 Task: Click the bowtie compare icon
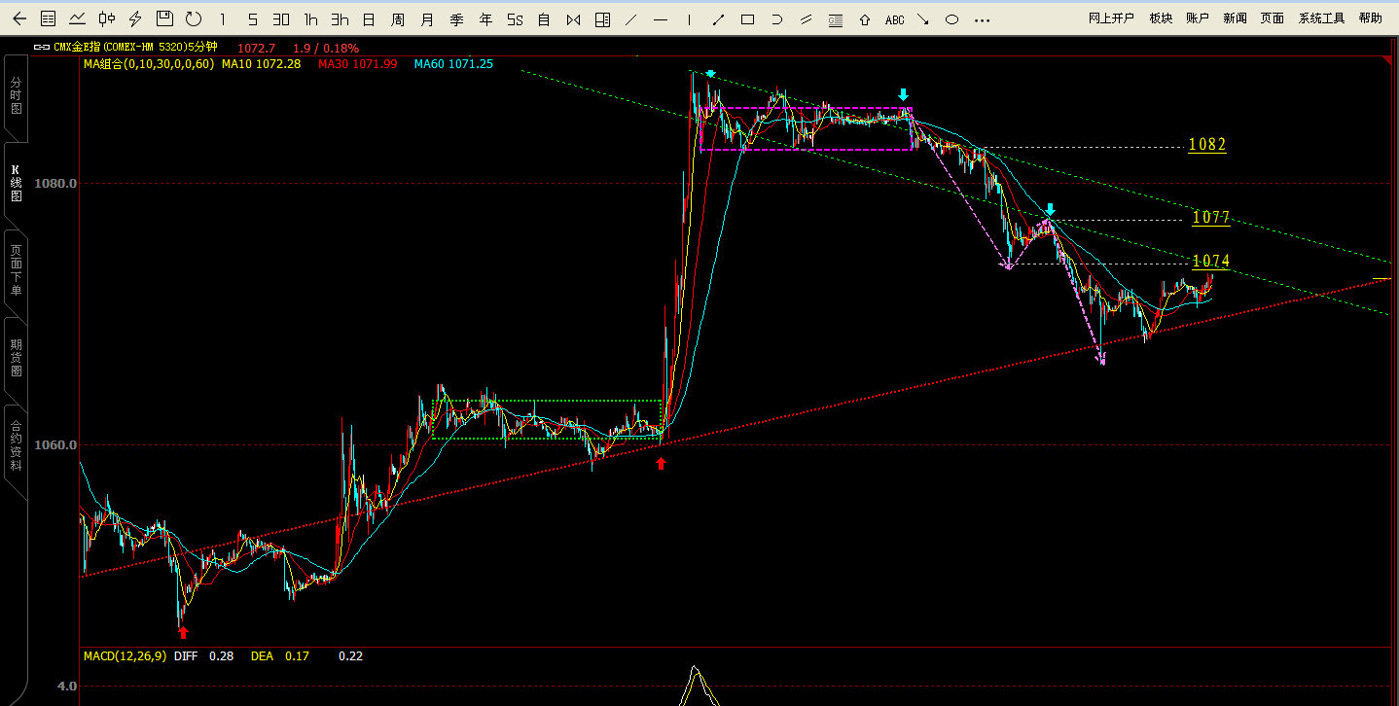tap(573, 18)
